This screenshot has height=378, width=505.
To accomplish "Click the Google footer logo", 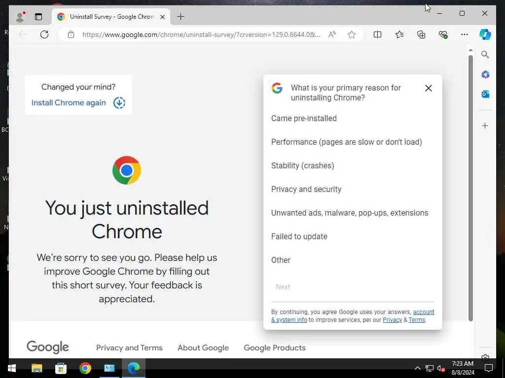I will pyautogui.click(x=48, y=347).
